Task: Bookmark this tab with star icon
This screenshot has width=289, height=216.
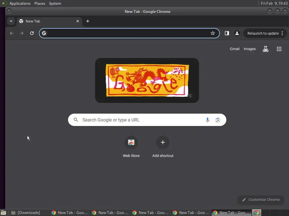Action: [x=213, y=33]
